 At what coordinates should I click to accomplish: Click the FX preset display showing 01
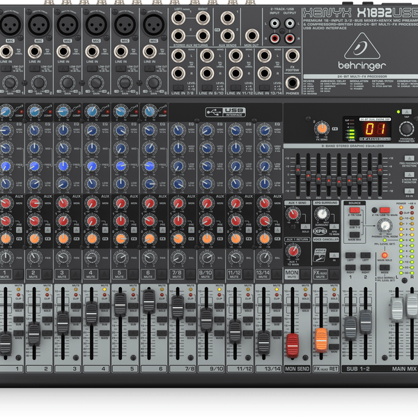tap(375, 130)
